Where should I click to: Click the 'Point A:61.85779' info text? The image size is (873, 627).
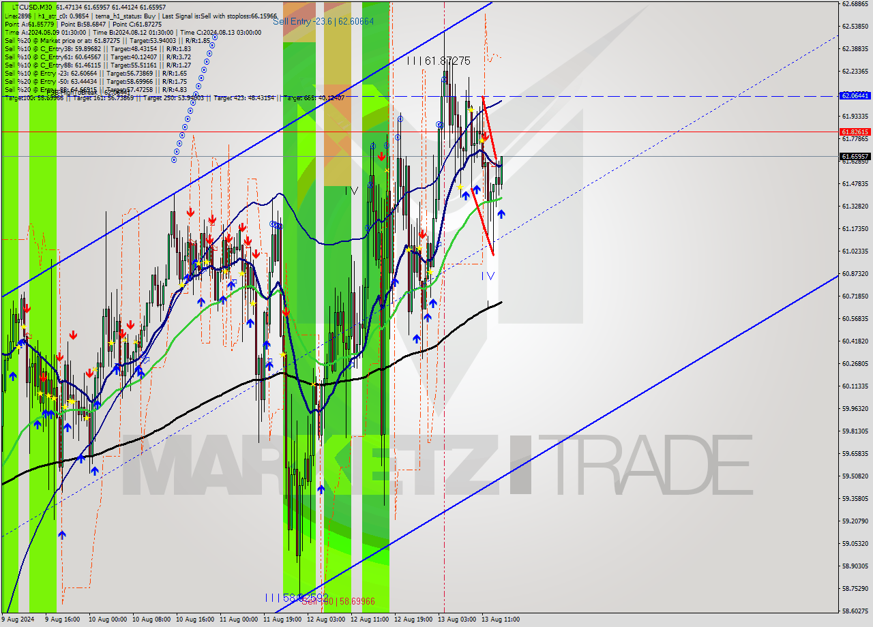[29, 24]
